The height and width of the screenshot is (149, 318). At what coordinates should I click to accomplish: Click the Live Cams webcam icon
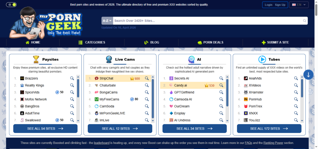(109, 59)
